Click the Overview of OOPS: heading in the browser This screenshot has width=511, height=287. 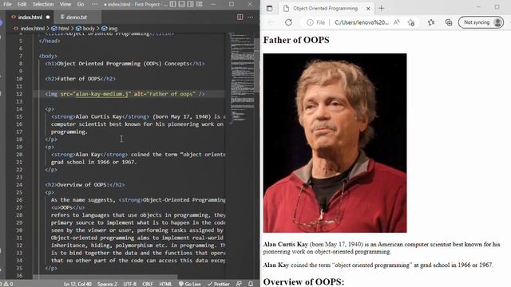[x=303, y=281]
